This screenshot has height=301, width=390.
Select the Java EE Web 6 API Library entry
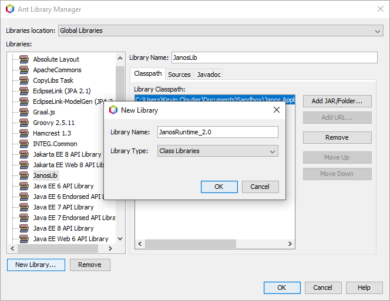click(70, 239)
